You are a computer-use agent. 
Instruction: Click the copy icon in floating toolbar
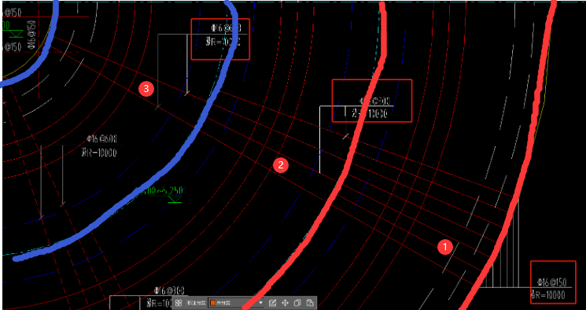(297, 303)
